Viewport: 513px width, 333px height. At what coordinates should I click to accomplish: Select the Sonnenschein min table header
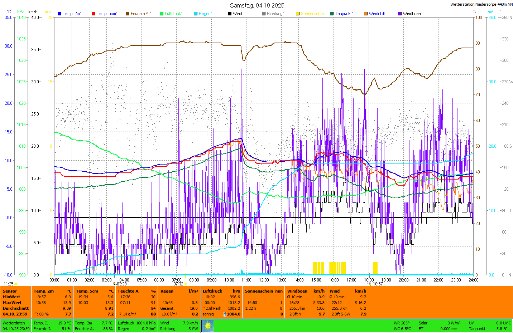264,291
